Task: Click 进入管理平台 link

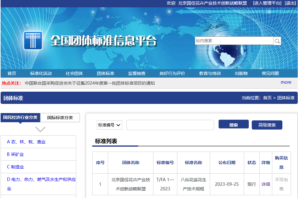Action: [267, 3]
